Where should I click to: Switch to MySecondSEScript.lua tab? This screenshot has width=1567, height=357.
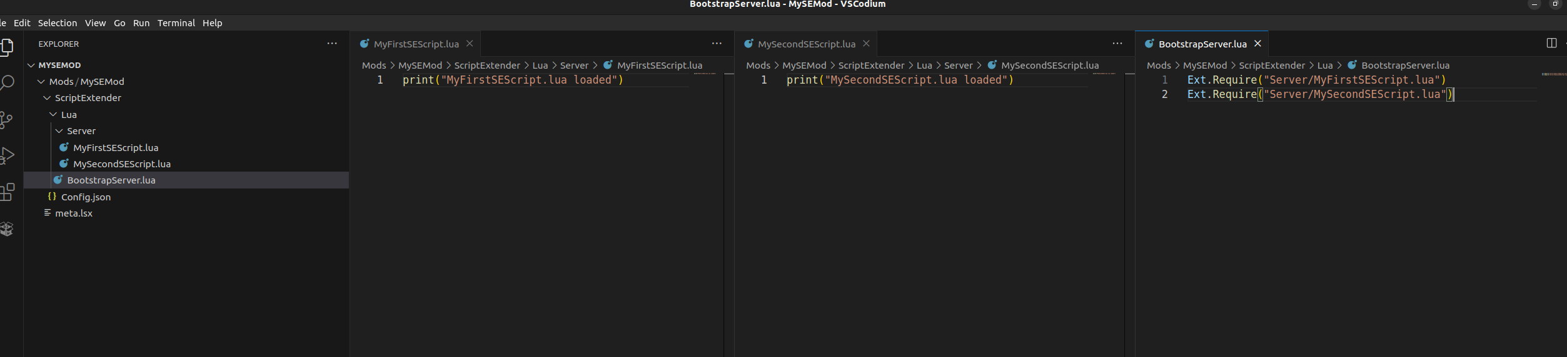[x=806, y=44]
